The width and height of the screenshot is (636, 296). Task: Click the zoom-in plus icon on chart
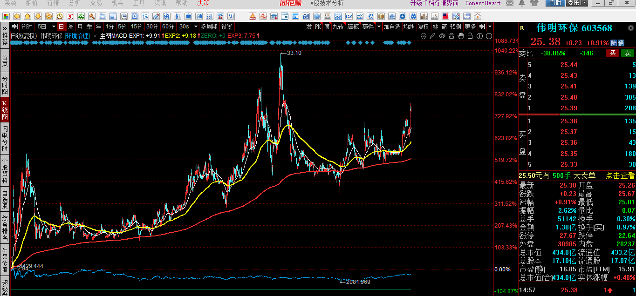click(x=480, y=36)
